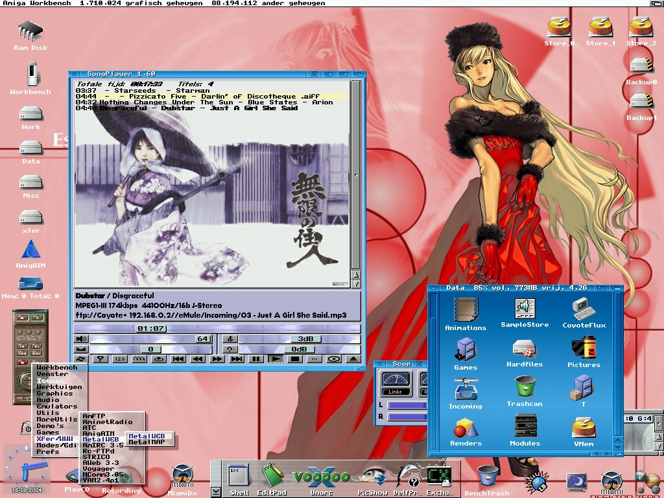Choose Graphics from the popup menu
This screenshot has width=664, height=498.
click(x=54, y=394)
